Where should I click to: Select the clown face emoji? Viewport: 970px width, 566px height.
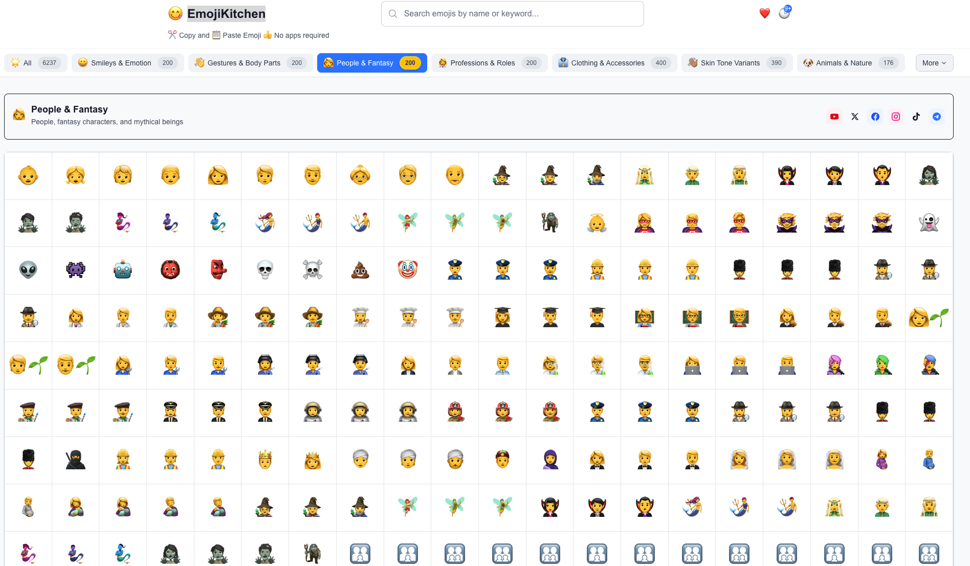click(x=408, y=270)
